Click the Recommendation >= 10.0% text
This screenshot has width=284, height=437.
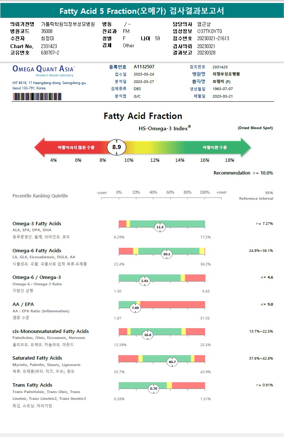point(243,173)
